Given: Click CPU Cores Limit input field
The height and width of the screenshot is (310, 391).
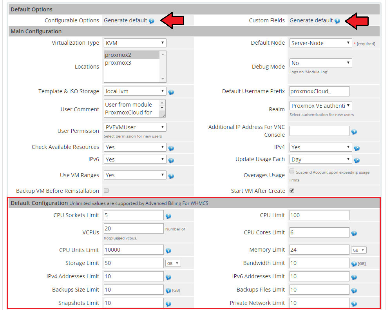Looking at the screenshot, I should pos(319,232).
